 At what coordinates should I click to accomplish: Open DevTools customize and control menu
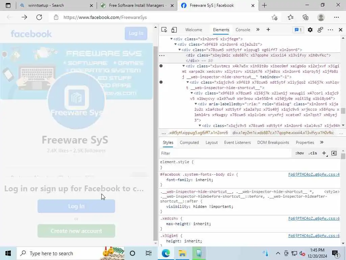[330, 30]
